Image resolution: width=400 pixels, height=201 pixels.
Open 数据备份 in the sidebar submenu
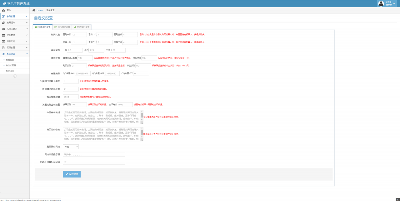click(x=10, y=60)
